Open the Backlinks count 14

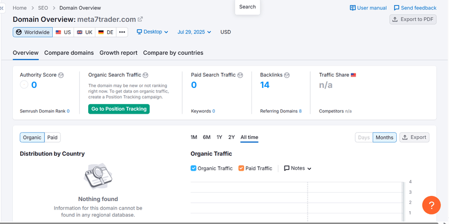265,85
